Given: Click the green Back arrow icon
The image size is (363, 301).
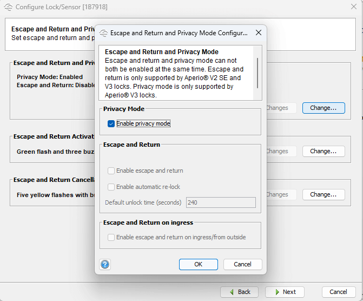Looking at the screenshot, I should click(231, 292).
